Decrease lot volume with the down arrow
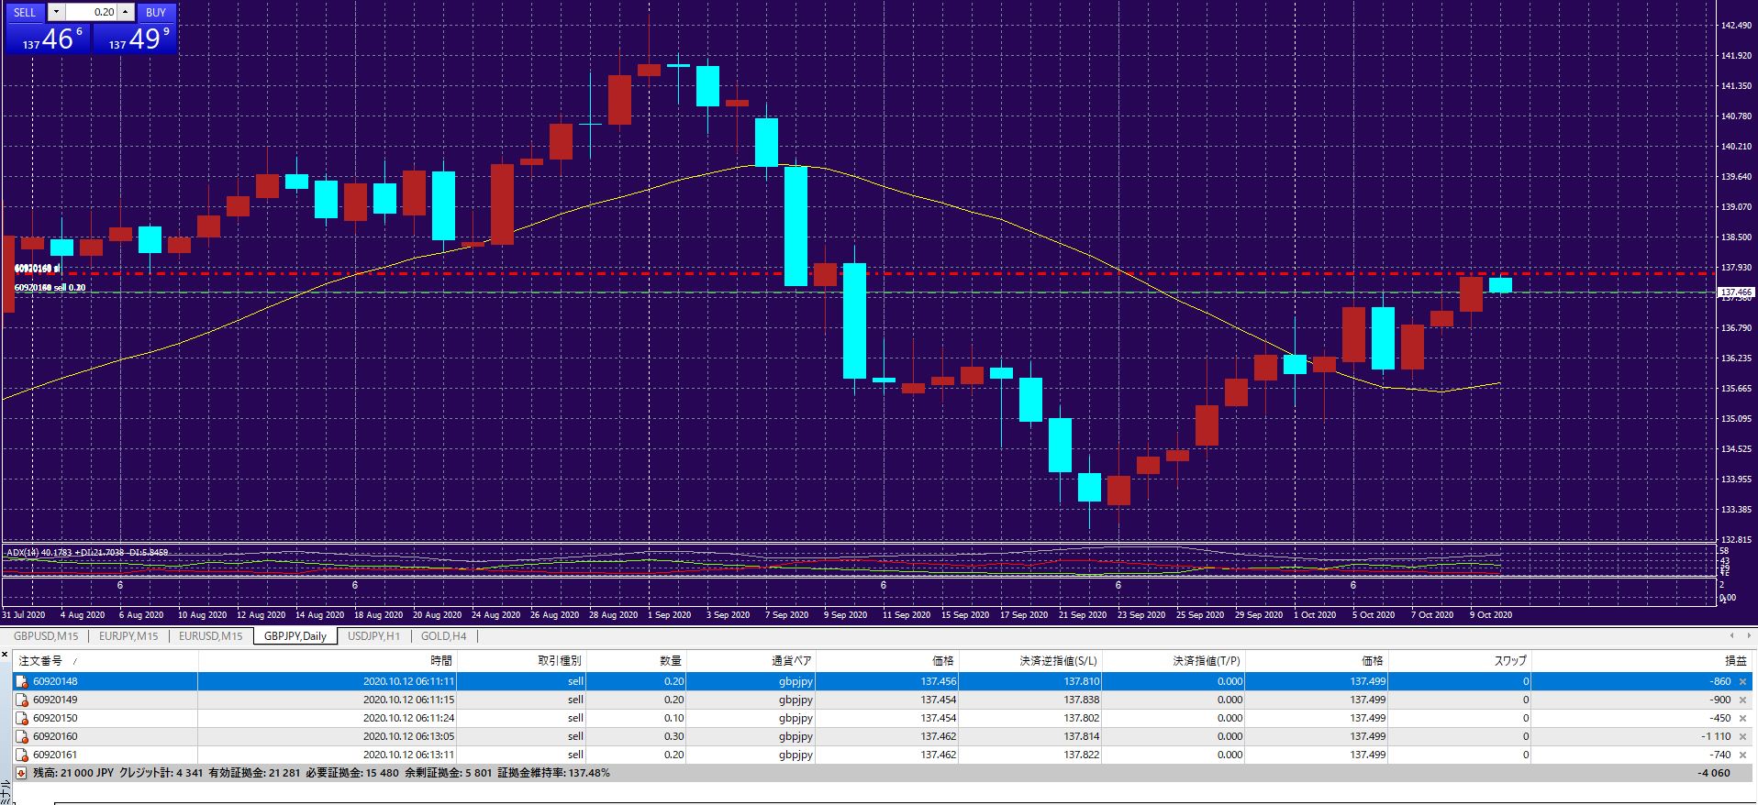 [x=56, y=13]
